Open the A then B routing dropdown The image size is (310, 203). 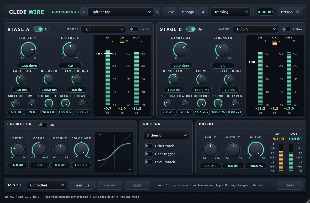[166, 135]
